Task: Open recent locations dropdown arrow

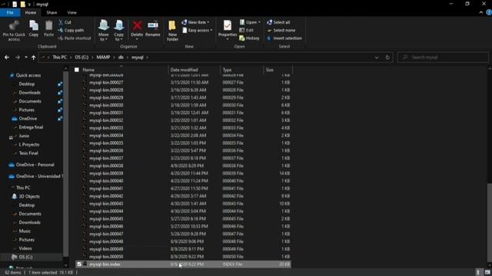Action: click(26, 58)
